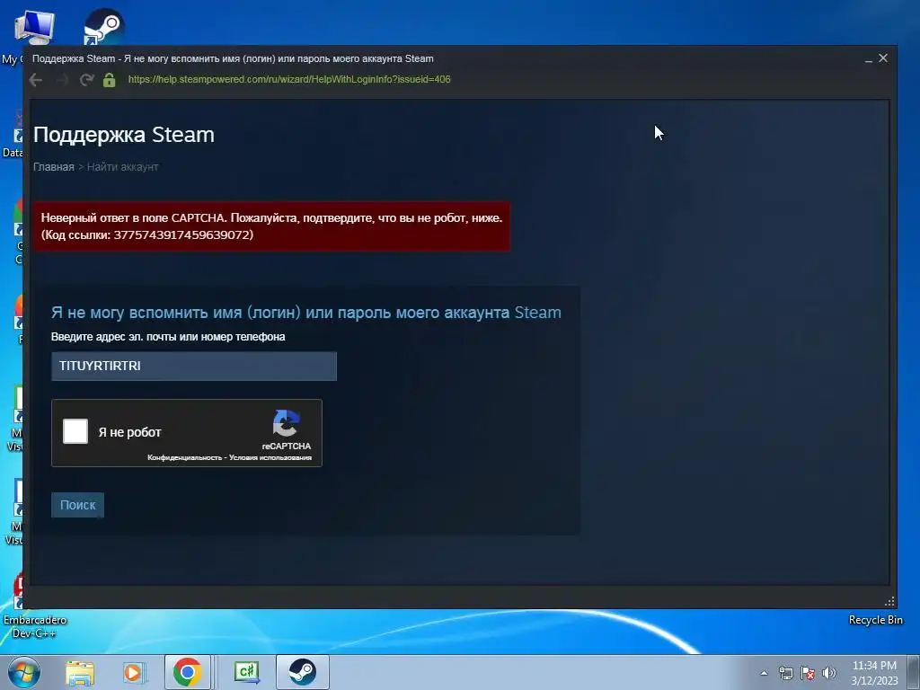Select the Steam desktop shortcut icon
The width and height of the screenshot is (920, 690).
103,27
